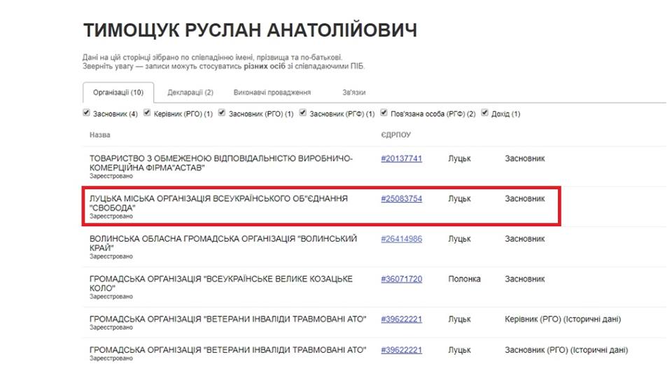Image resolution: width=672 pixels, height=366 pixels.
Task: Open the #36071720 link for Полонка
Action: (401, 279)
